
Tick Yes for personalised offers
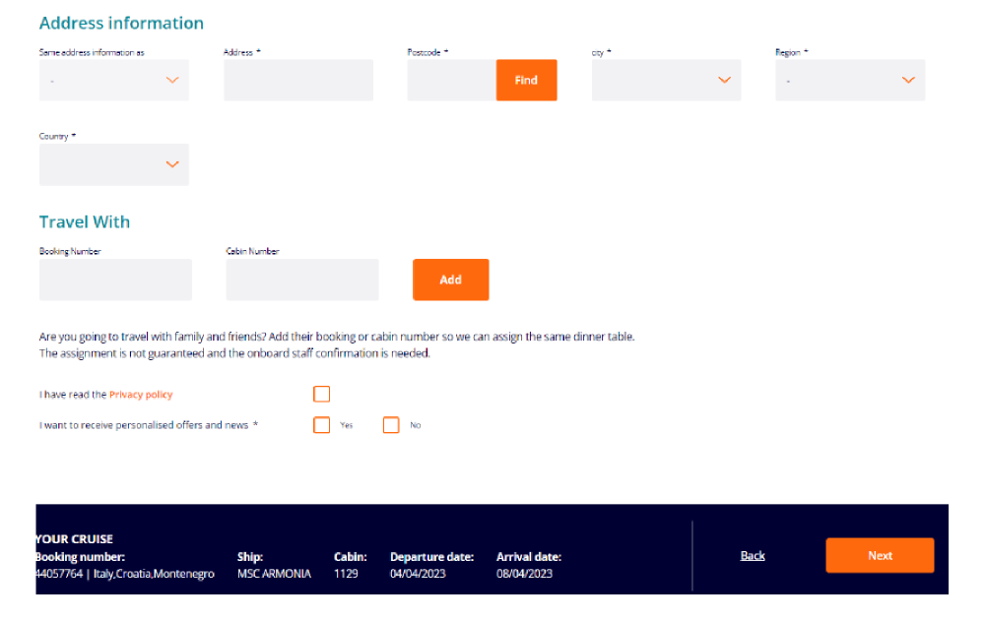point(321,425)
